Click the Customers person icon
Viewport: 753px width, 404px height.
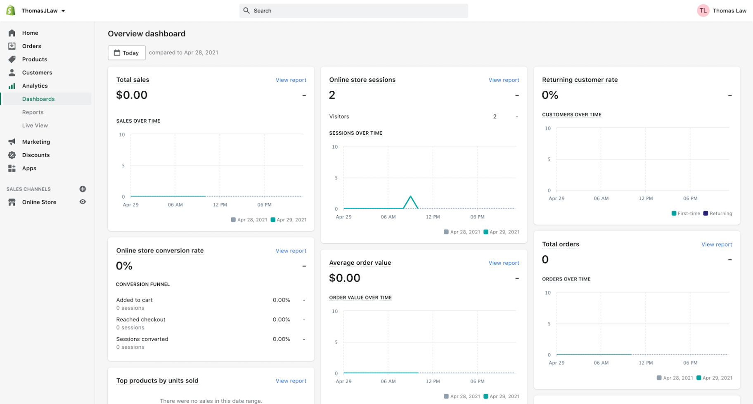[12, 73]
